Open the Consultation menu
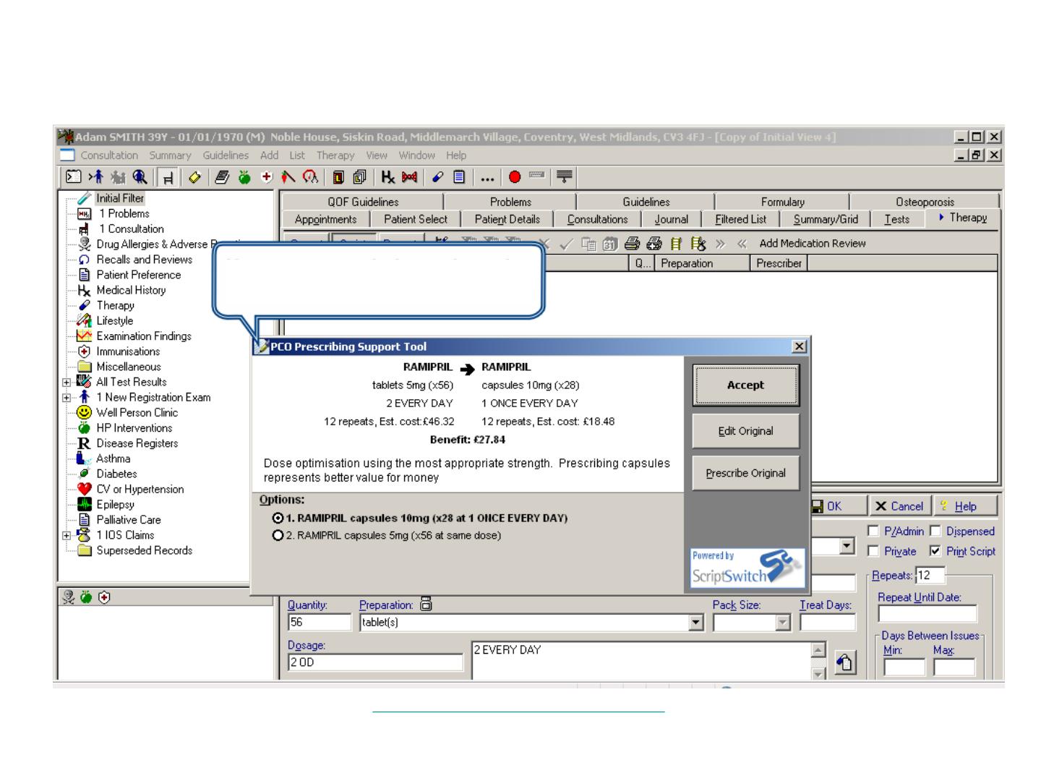1041x781 pixels. (x=108, y=155)
